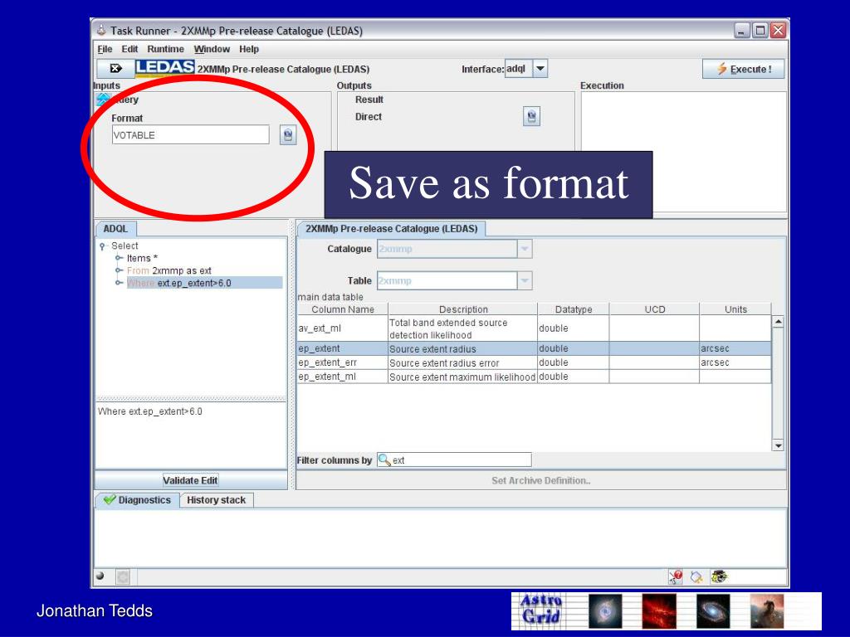
Task: Click the status indicator ball in the status bar
Action: (x=100, y=576)
